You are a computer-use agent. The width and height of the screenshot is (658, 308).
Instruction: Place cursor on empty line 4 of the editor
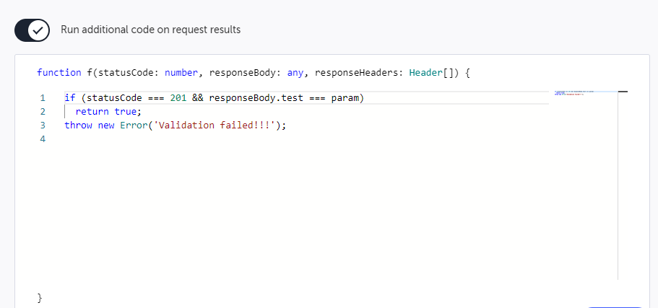217,138
